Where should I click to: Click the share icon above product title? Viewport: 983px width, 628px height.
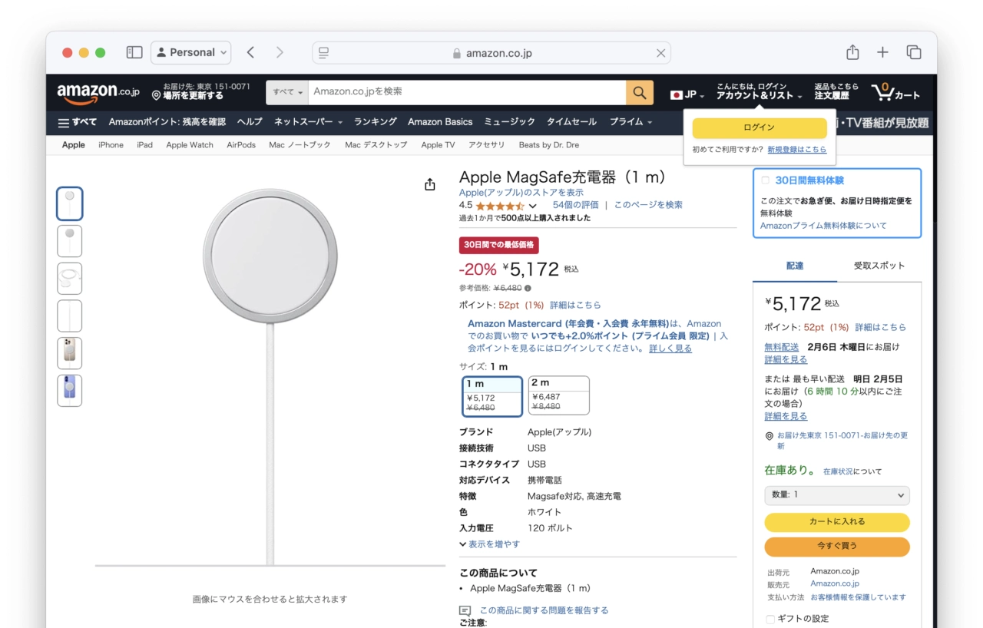click(430, 184)
